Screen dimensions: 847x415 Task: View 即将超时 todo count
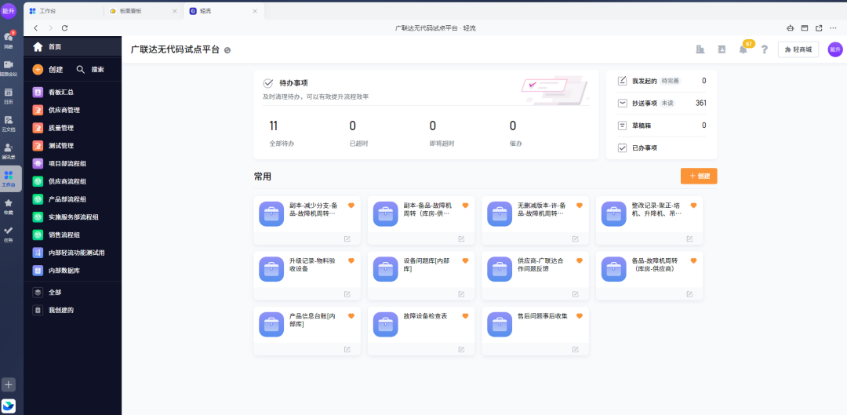[442, 133]
